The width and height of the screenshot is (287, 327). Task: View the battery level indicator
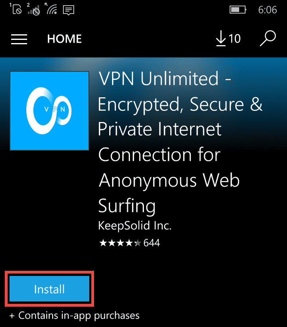pyautogui.click(x=237, y=10)
